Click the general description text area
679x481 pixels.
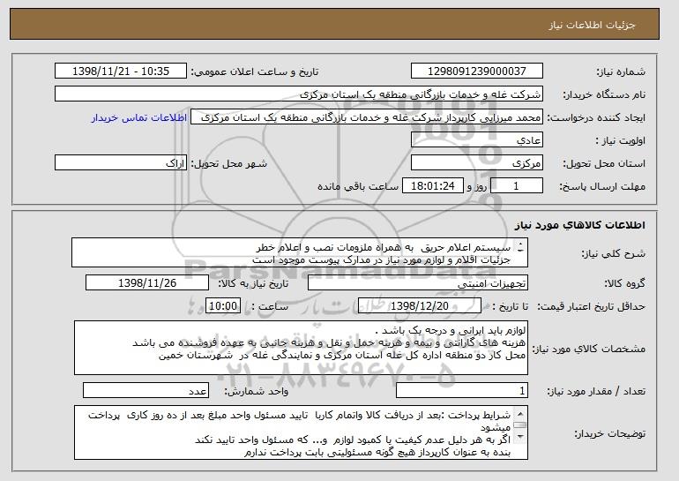(x=300, y=252)
